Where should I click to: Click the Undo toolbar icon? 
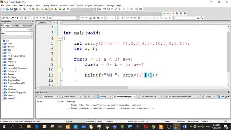point(20,9)
